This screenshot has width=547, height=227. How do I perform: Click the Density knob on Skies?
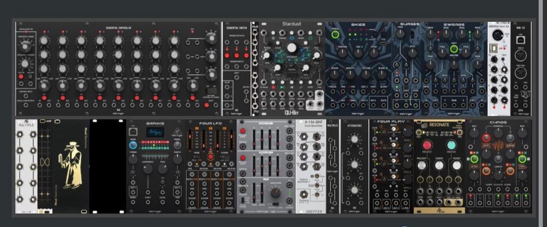350,74
